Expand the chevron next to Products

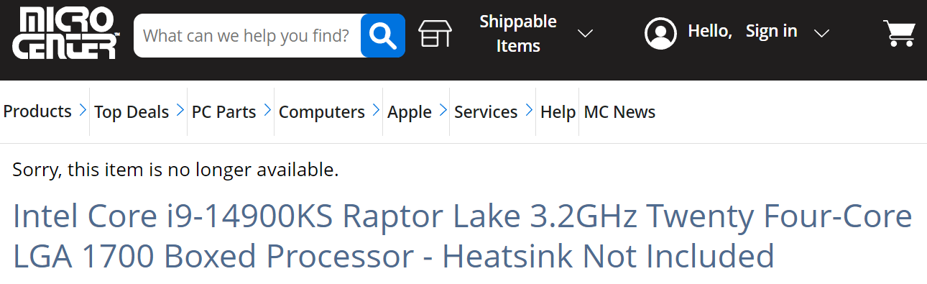click(82, 111)
